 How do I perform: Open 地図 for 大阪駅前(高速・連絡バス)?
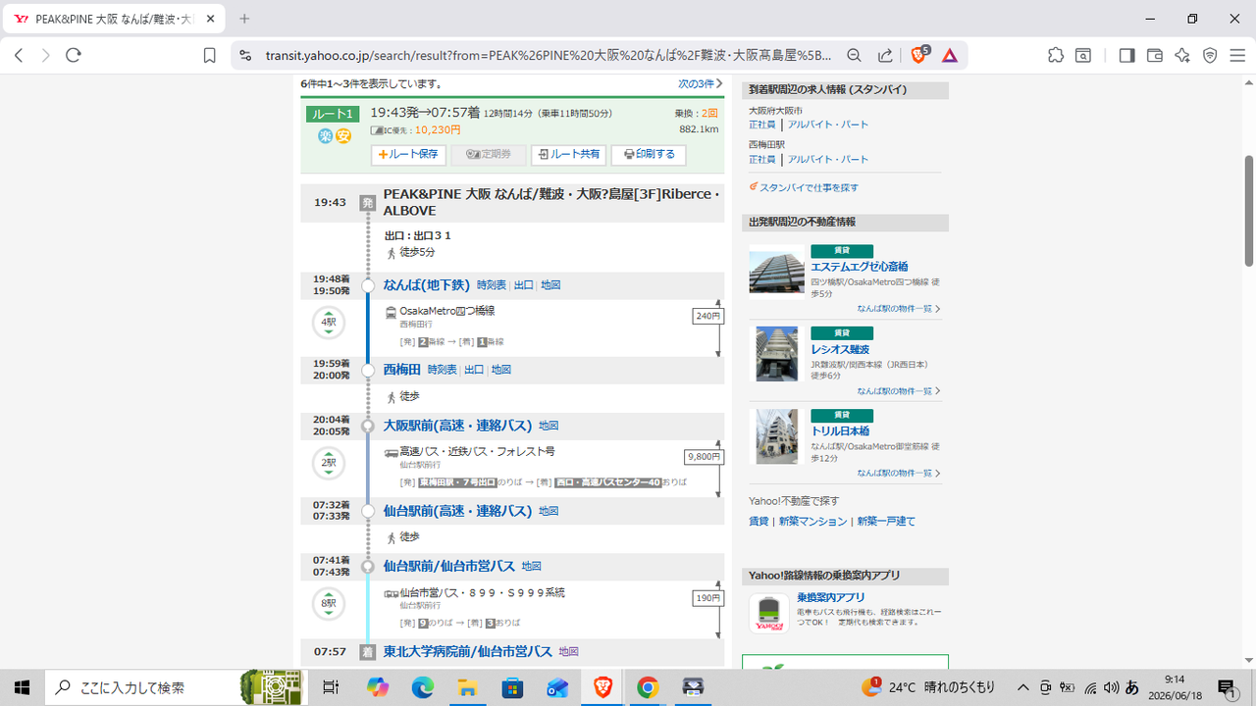pos(549,426)
